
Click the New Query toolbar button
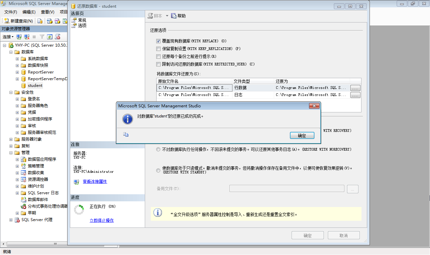pos(18,21)
